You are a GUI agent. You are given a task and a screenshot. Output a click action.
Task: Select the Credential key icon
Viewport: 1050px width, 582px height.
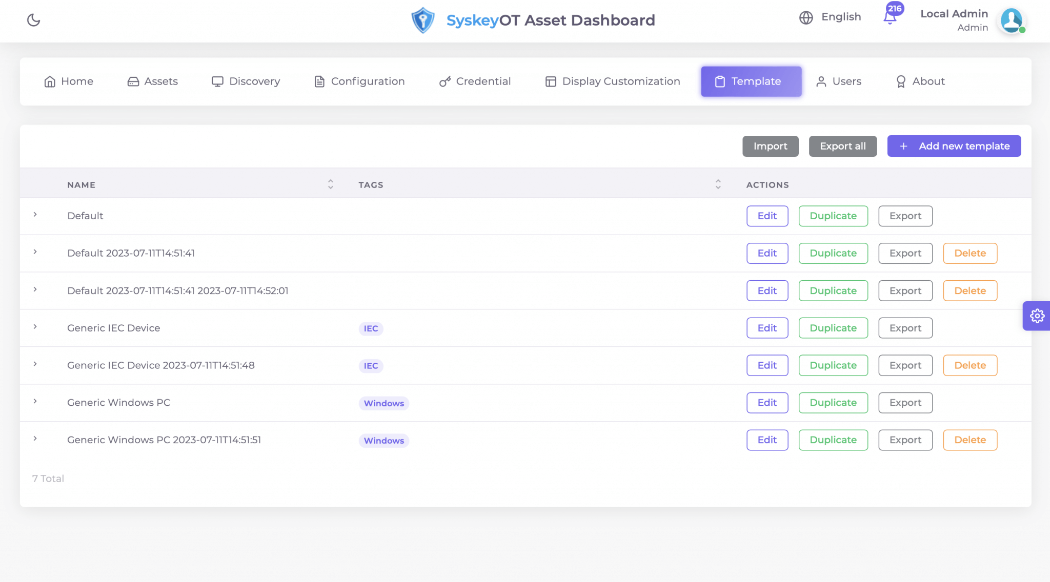pyautogui.click(x=444, y=81)
